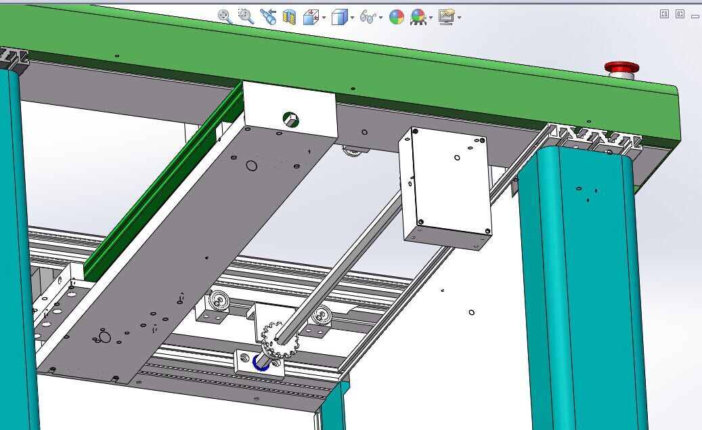
Task: Open Edit Appearance color ball
Action: (397, 18)
